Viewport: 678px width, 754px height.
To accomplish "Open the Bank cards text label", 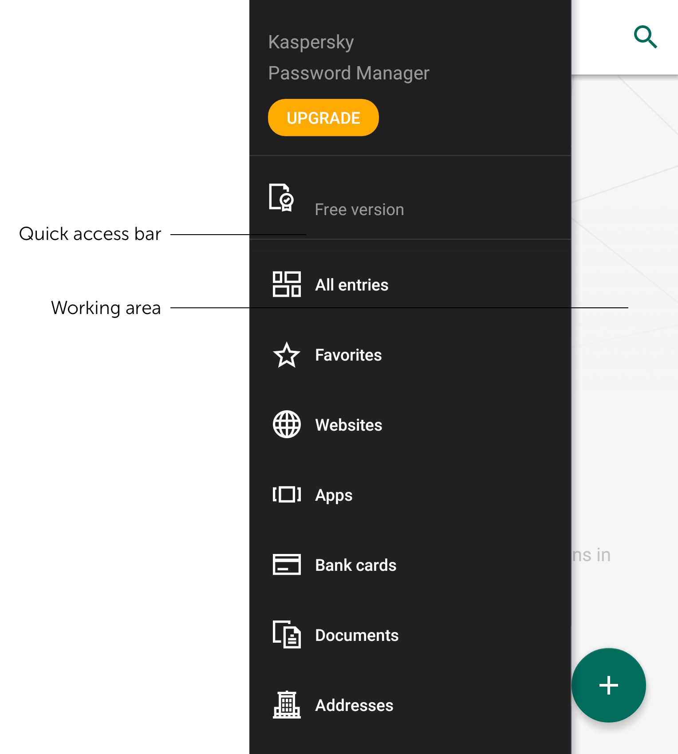I will (355, 565).
